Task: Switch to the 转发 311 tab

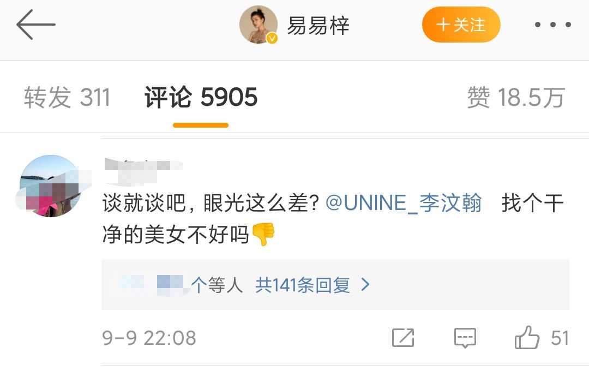Action: coord(67,98)
